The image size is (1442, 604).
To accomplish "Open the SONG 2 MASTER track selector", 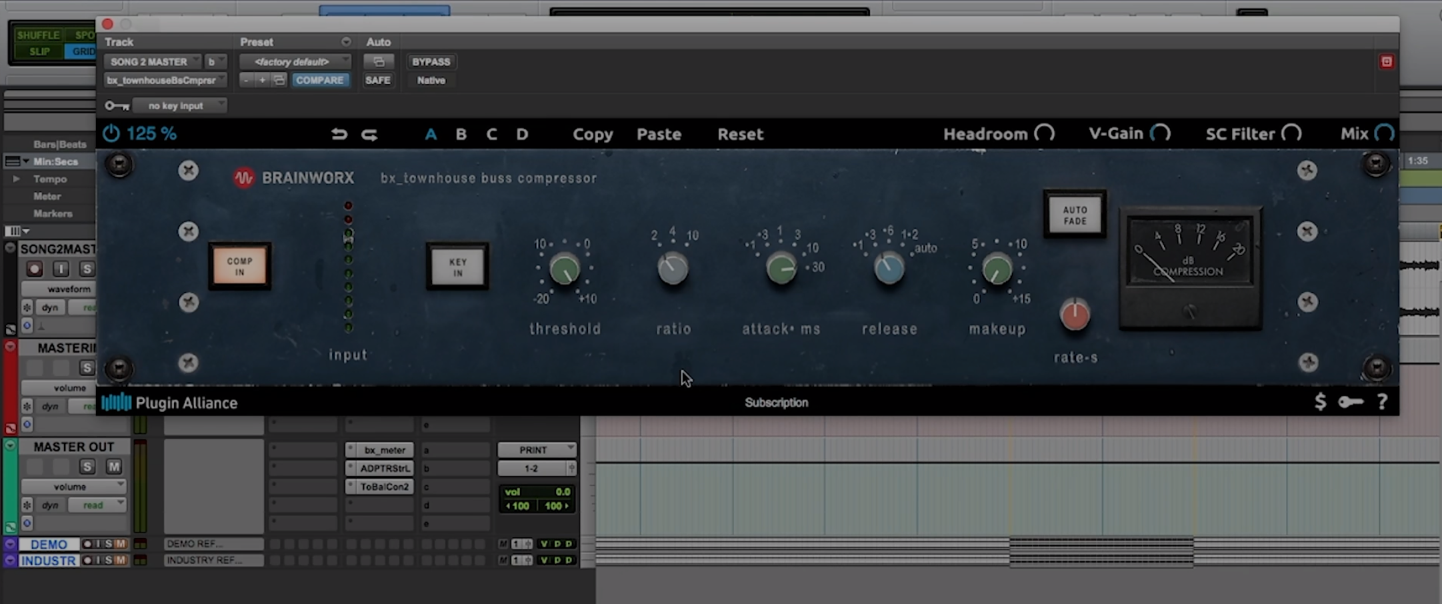I will pos(152,62).
